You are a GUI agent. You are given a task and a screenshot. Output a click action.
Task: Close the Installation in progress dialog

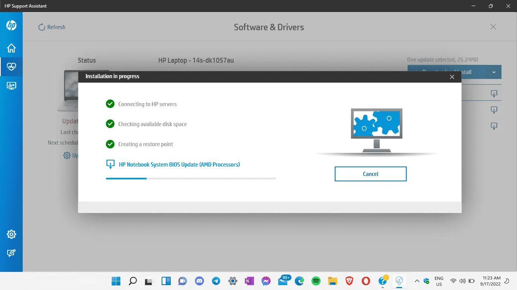pyautogui.click(x=452, y=77)
